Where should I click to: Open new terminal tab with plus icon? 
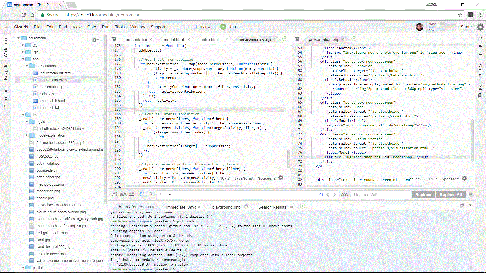click(302, 206)
